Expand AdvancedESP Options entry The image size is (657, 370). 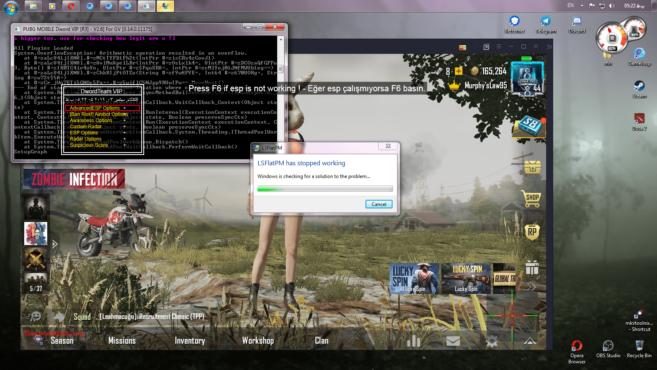[x=103, y=108]
